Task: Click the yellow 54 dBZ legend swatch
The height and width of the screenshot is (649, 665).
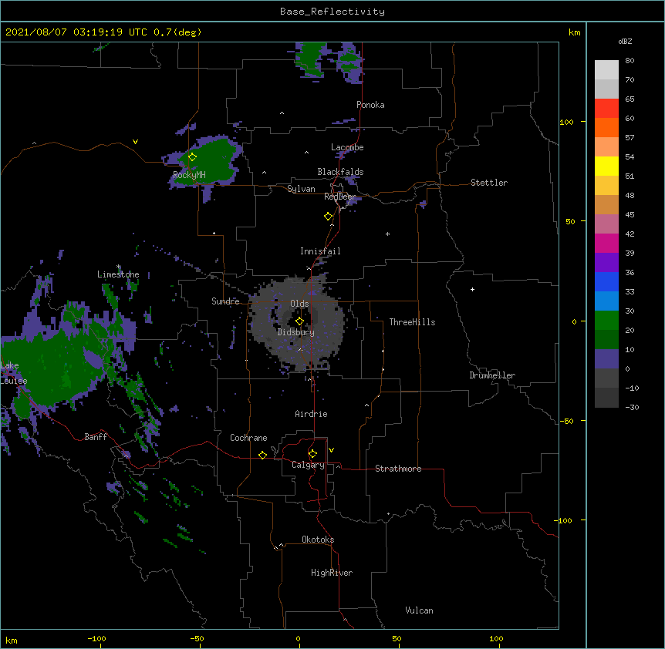Action: coord(606,166)
